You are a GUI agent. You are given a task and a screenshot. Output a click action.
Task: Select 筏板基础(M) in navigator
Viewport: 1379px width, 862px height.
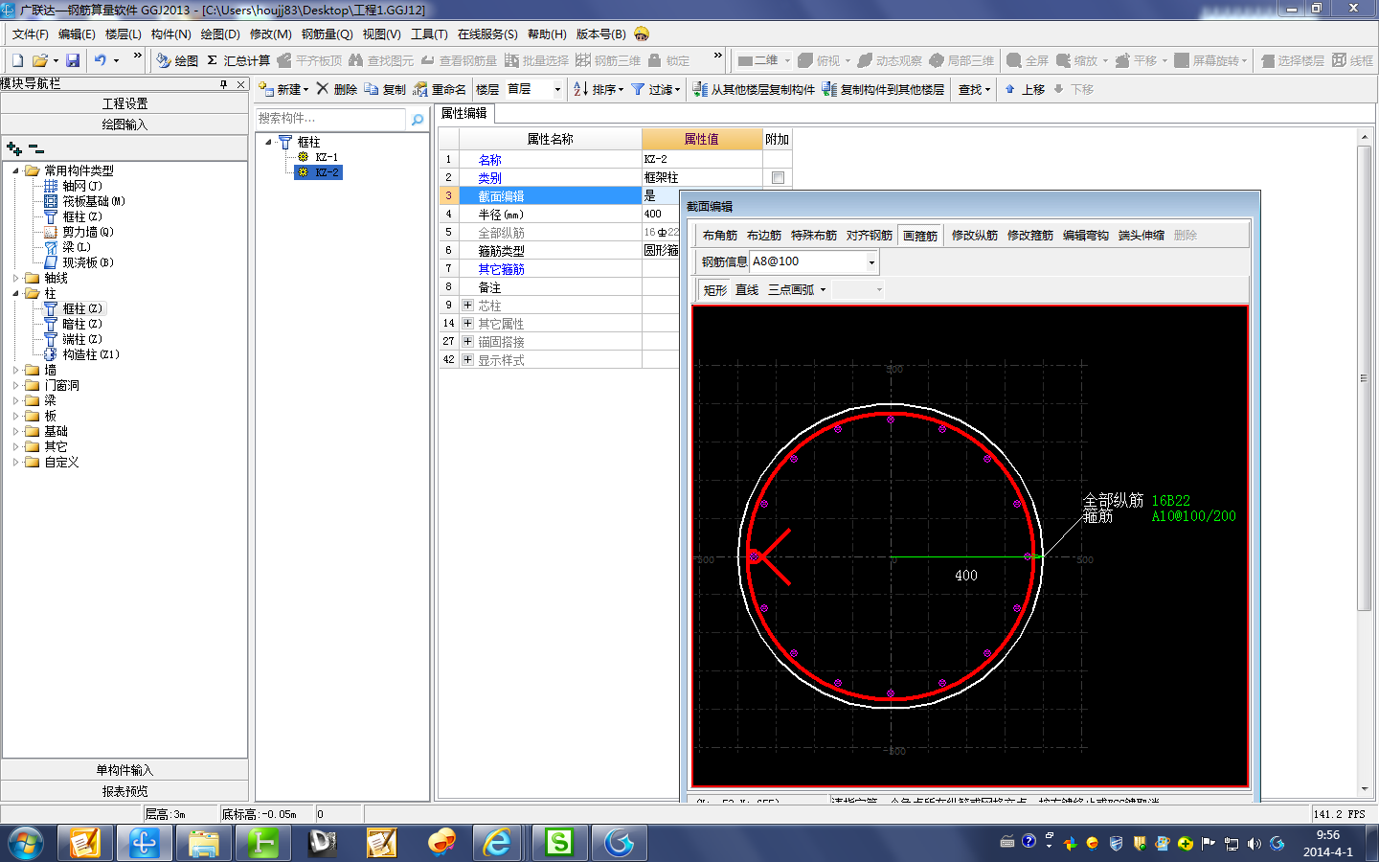click(94, 201)
